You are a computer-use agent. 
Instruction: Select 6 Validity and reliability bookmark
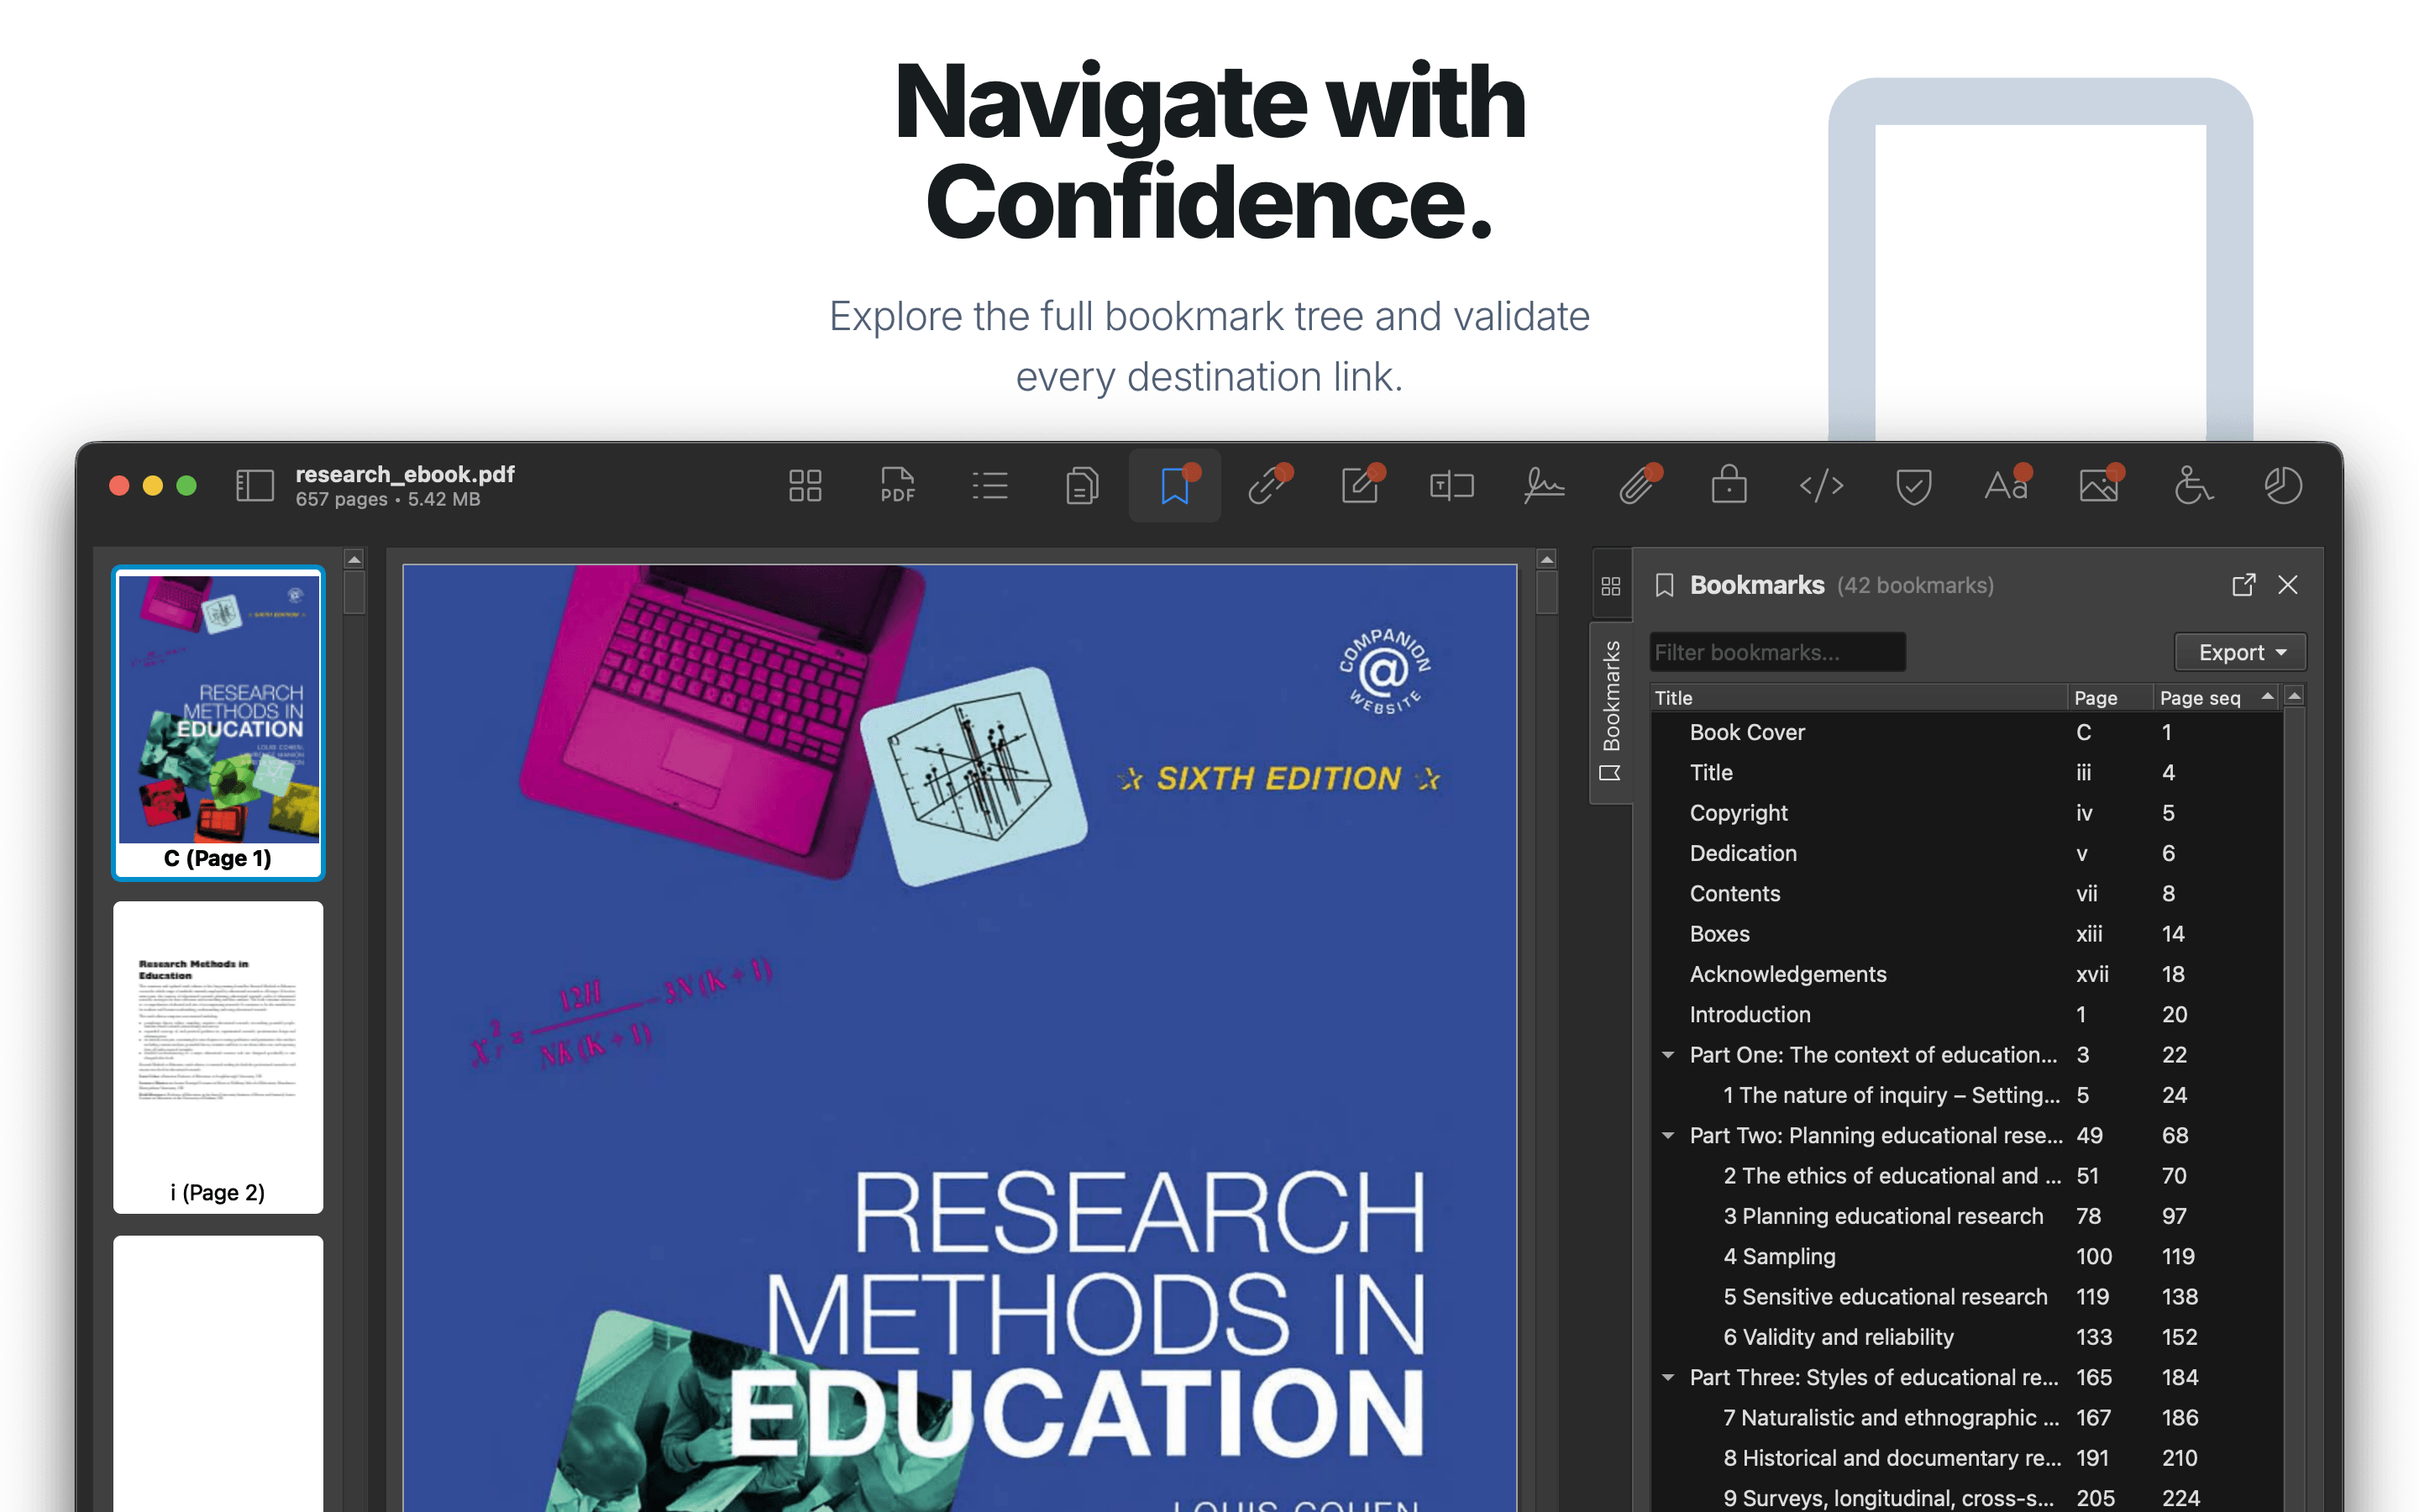[x=1965, y=1337]
